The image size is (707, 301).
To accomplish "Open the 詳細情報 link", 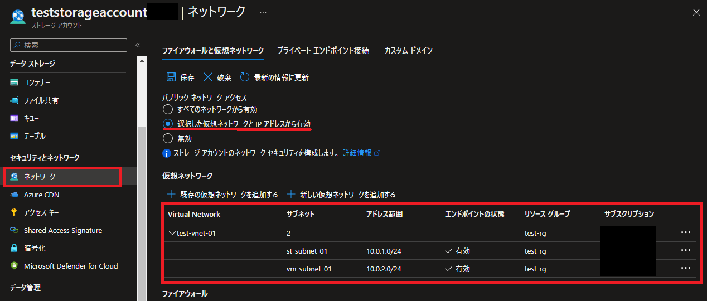I will click(357, 153).
